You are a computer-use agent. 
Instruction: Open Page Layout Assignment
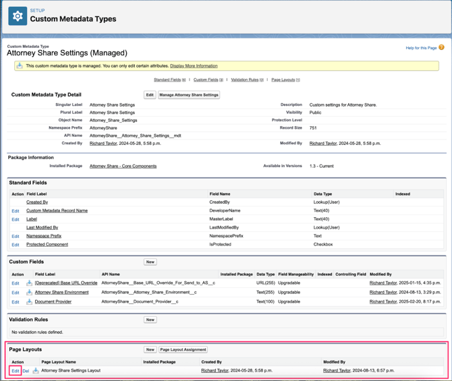183,350
